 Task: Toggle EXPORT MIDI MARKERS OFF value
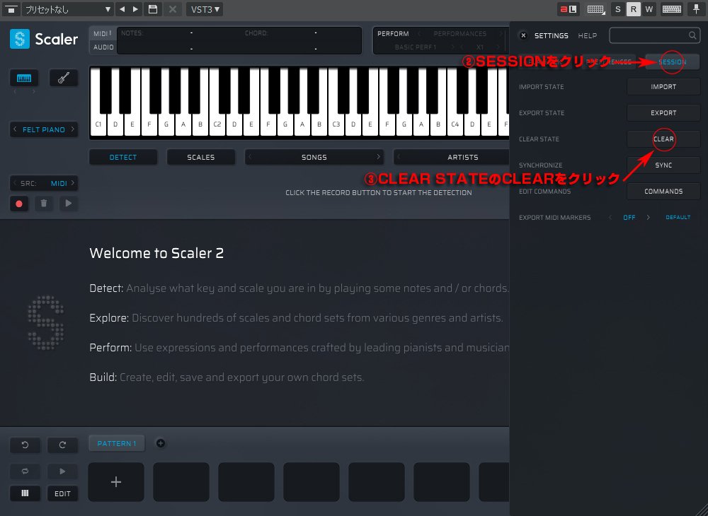pos(629,217)
